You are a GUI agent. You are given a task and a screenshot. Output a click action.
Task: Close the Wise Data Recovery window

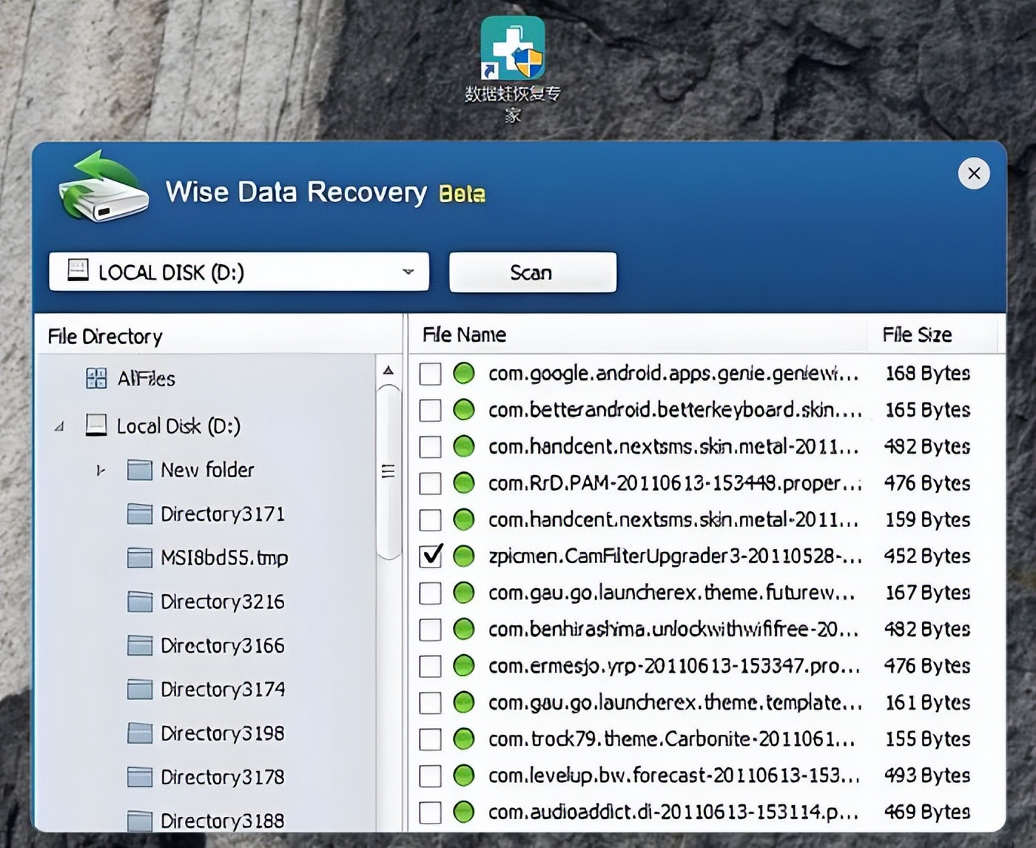tap(974, 173)
